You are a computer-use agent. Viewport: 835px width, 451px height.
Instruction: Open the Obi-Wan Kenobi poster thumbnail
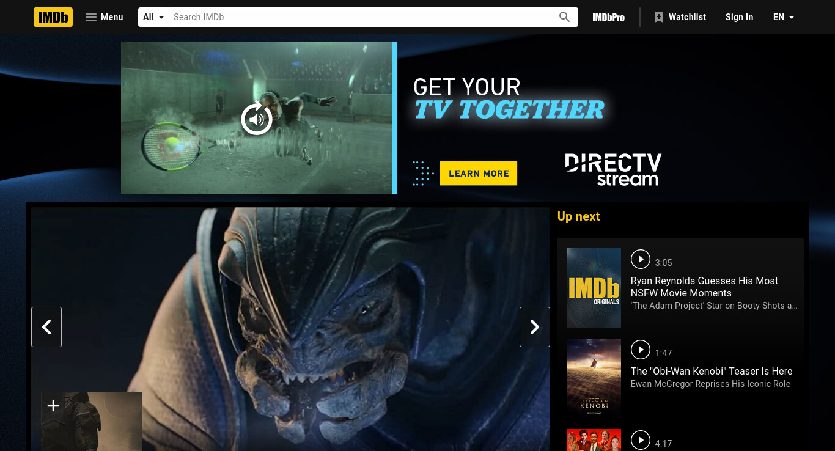point(594,378)
